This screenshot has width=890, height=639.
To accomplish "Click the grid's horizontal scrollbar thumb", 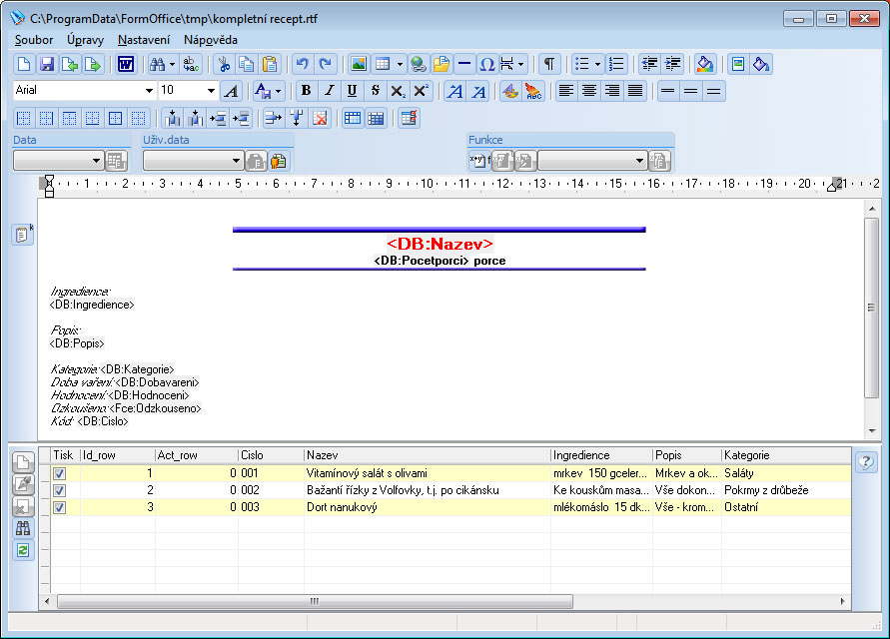I will click(315, 601).
